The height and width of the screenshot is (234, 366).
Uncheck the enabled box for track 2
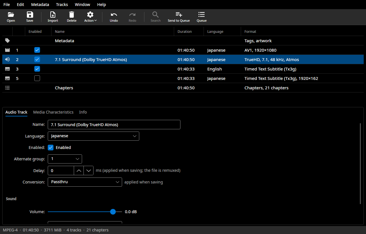pyautogui.click(x=37, y=60)
